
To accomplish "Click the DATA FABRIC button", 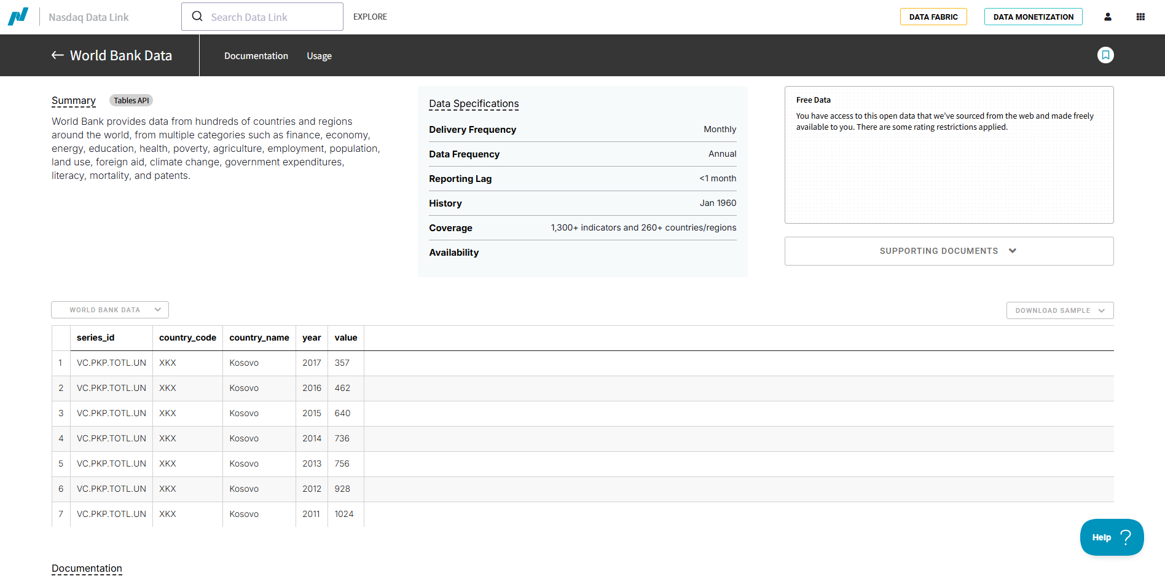I will tap(933, 17).
